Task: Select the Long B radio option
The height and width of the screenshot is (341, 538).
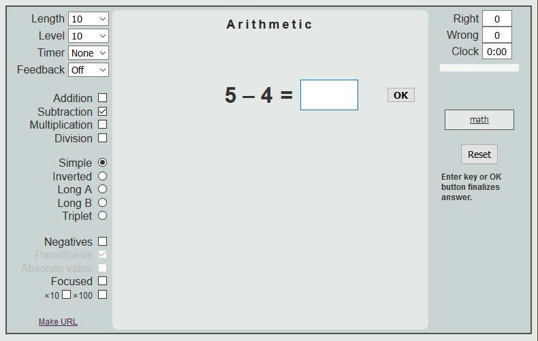Action: (x=102, y=203)
